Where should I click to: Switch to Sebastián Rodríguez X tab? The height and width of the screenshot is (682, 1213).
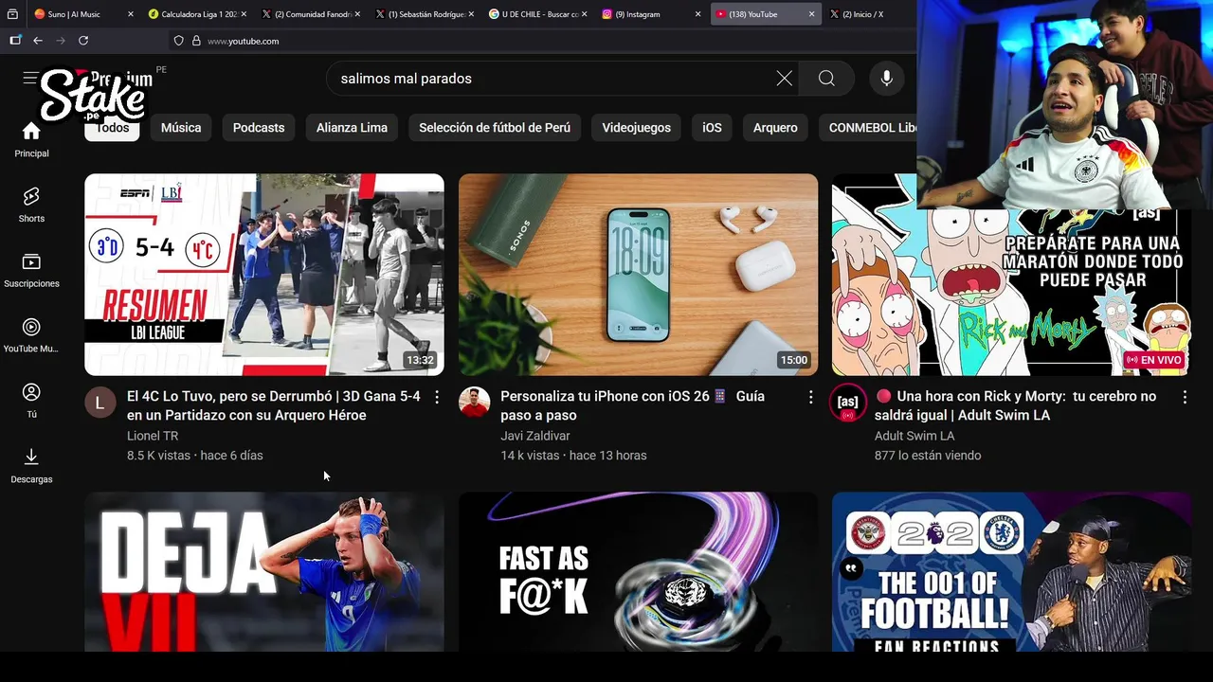click(425, 14)
